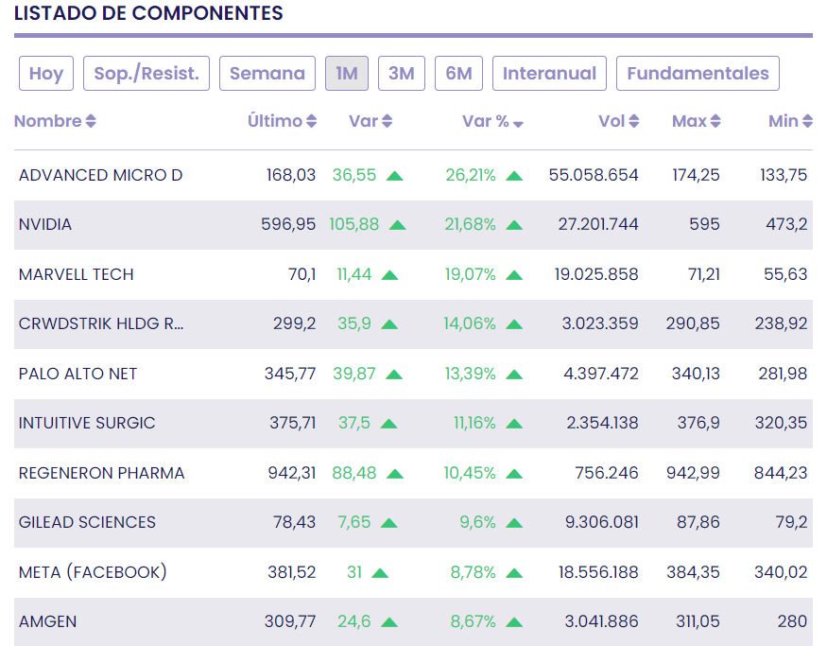Show the 6M period data
This screenshot has width=827, height=646.
458,74
